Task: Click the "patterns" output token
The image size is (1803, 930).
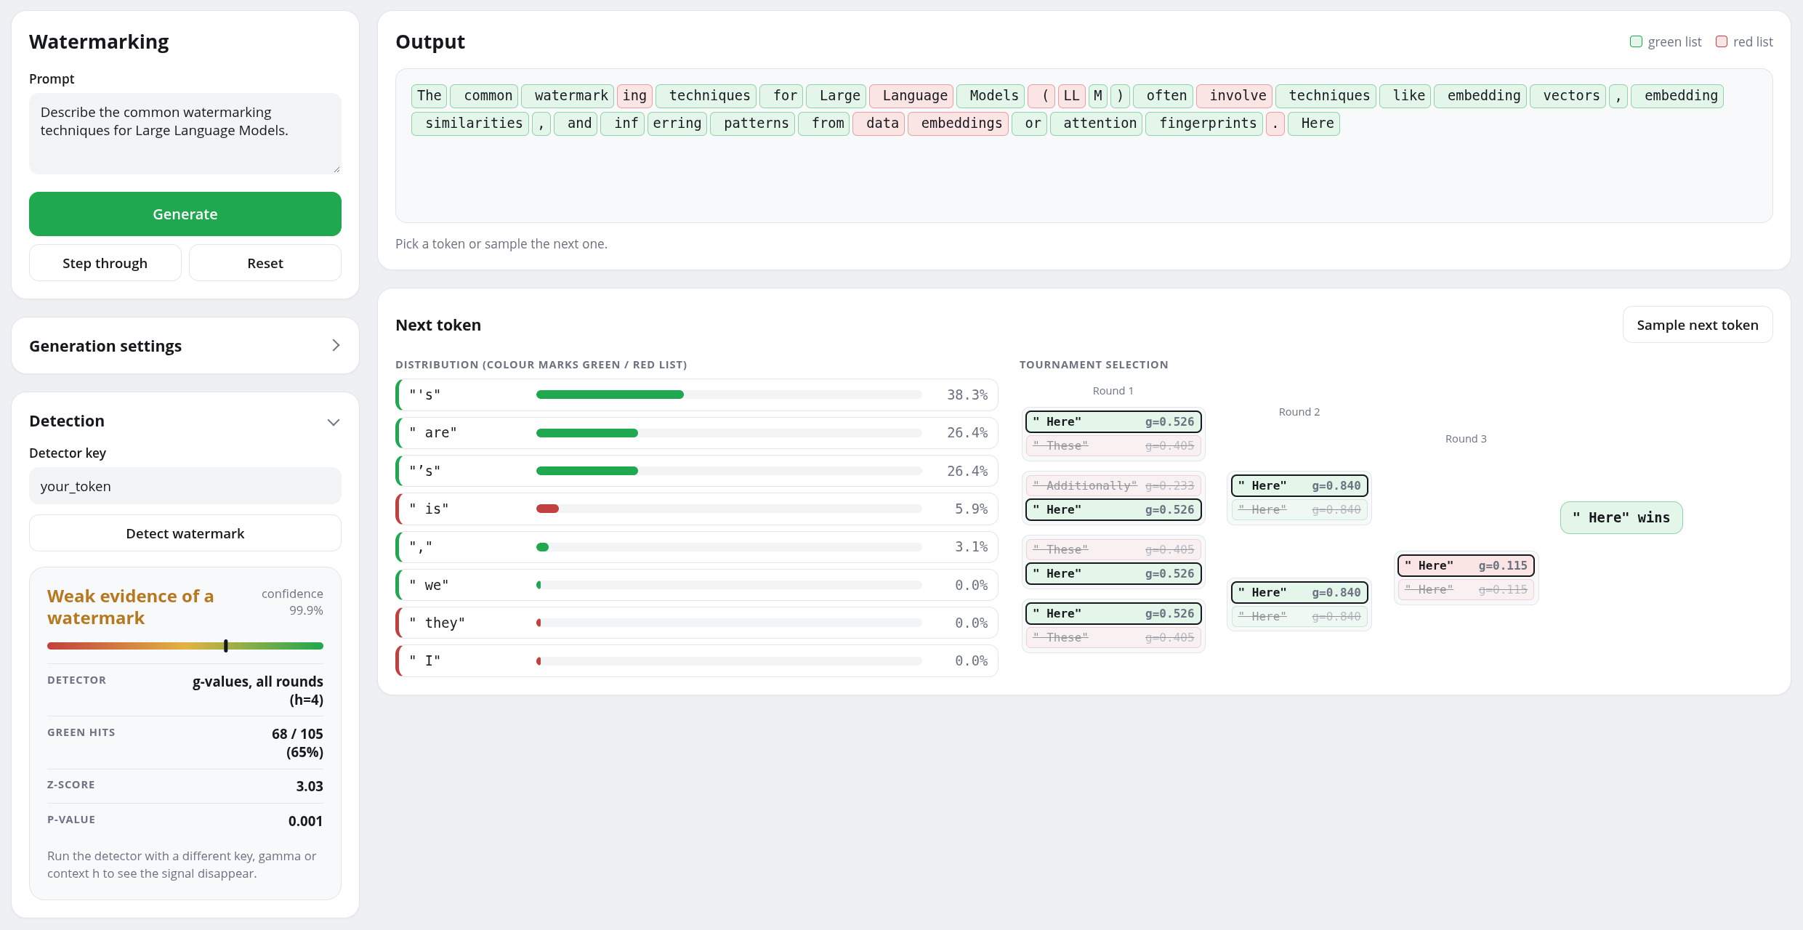Action: pos(753,124)
